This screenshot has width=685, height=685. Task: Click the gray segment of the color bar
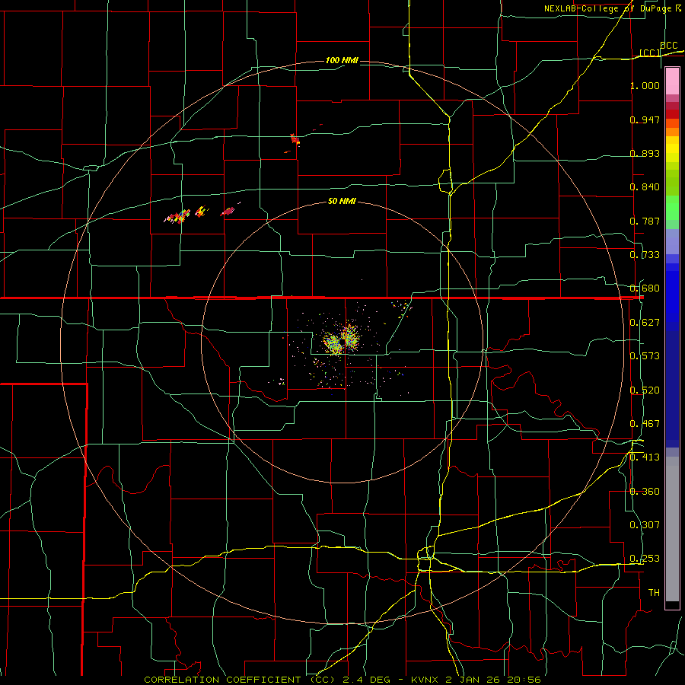672,529
